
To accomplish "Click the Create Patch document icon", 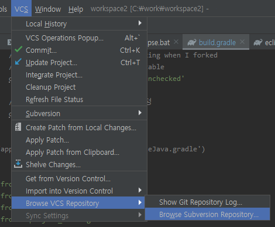I will tap(18, 127).
